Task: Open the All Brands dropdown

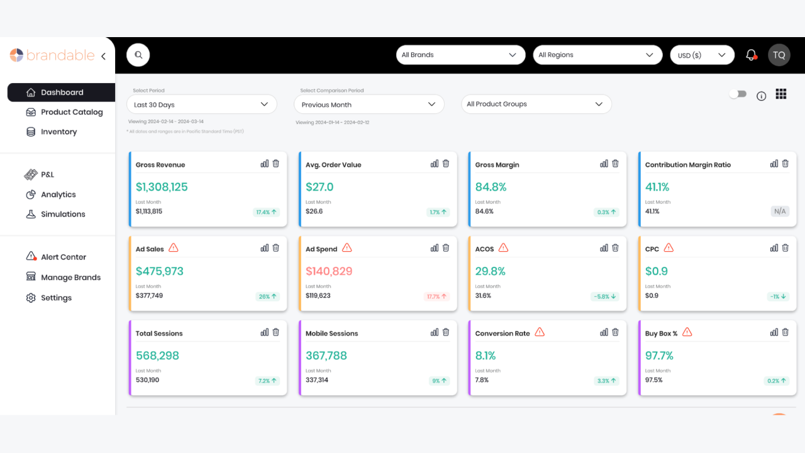Action: 460,55
